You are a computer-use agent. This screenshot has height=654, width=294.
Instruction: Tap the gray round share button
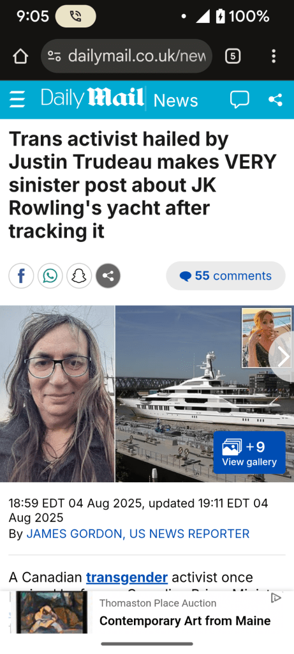tap(108, 276)
